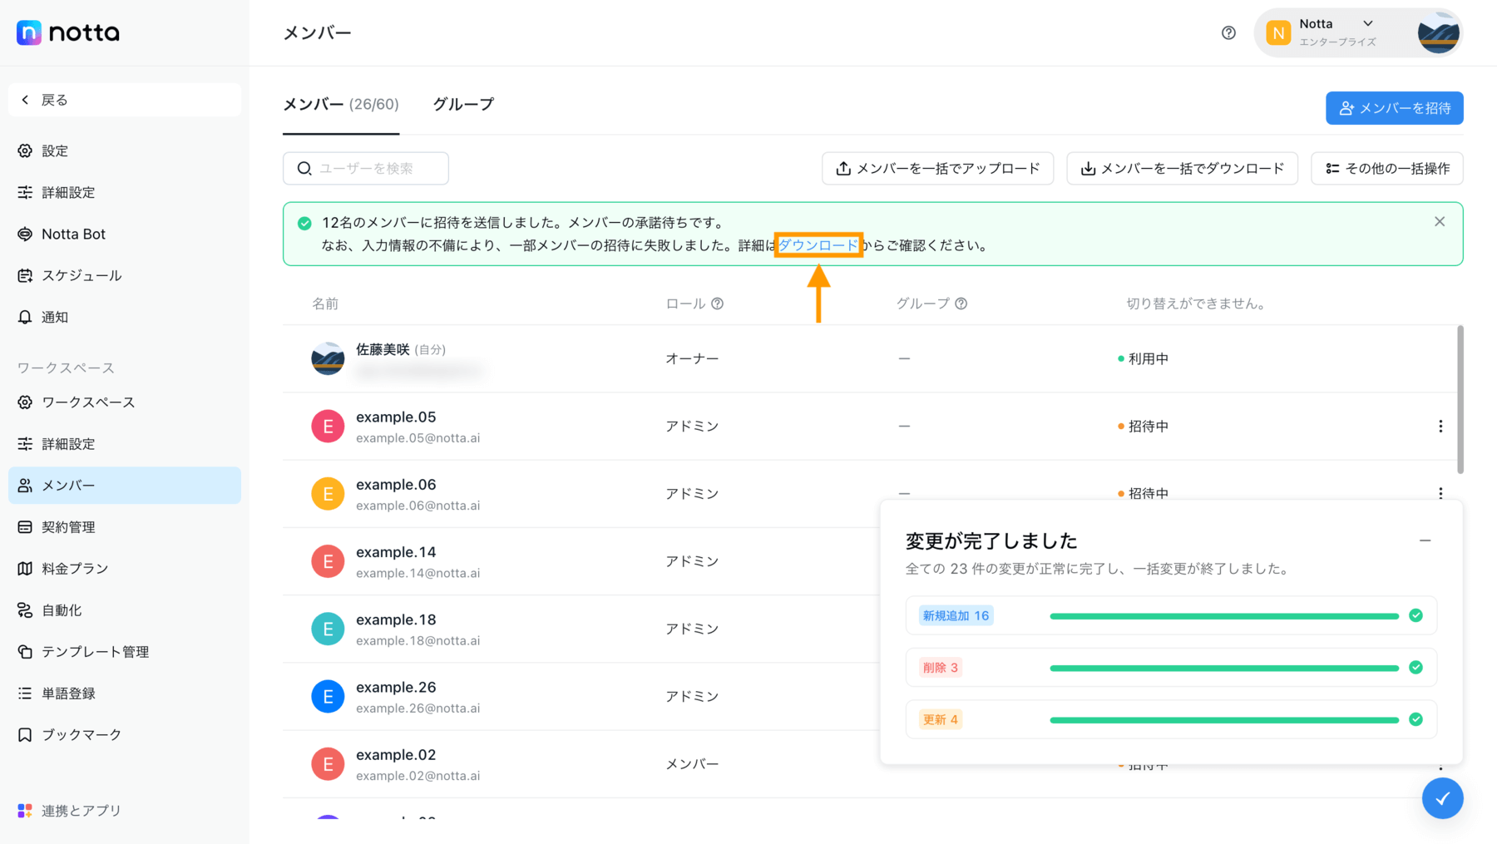Open テンプレート管理 page
The image size is (1497, 844).
125,652
